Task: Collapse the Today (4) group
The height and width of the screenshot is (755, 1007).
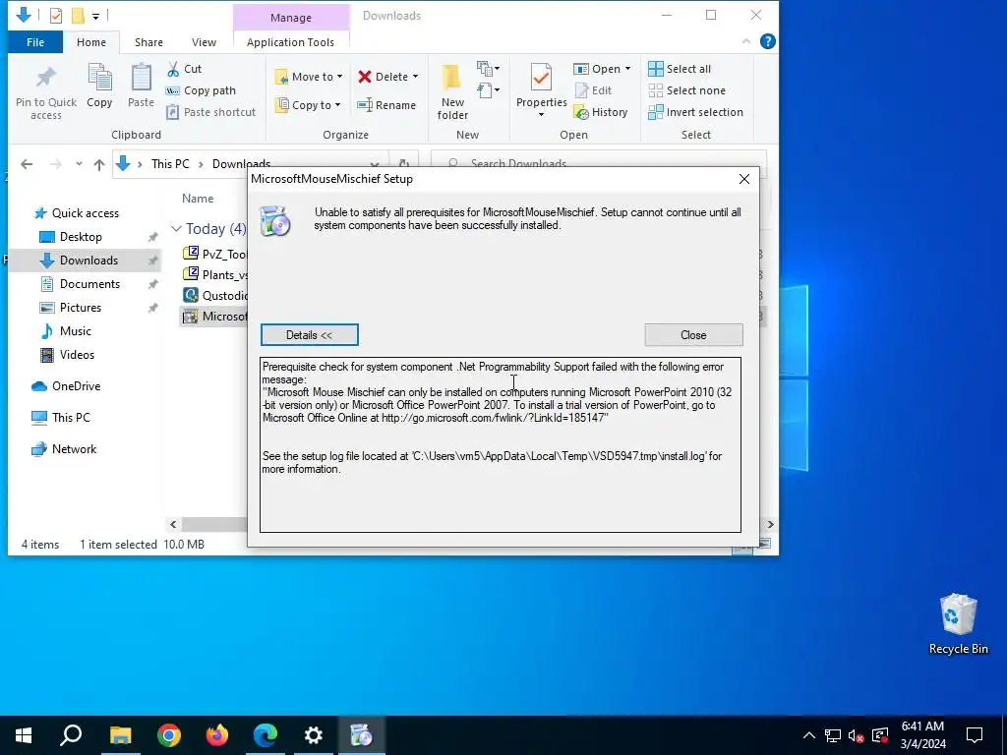Action: (176, 229)
